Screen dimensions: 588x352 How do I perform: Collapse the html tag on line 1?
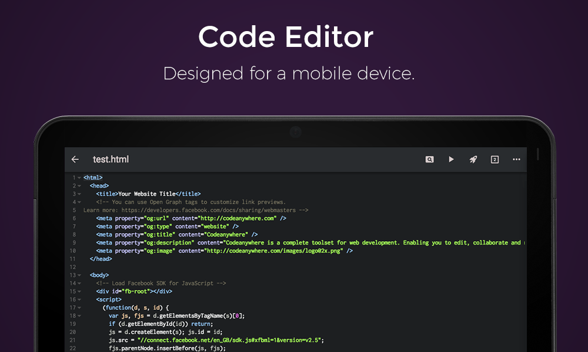pyautogui.click(x=79, y=178)
